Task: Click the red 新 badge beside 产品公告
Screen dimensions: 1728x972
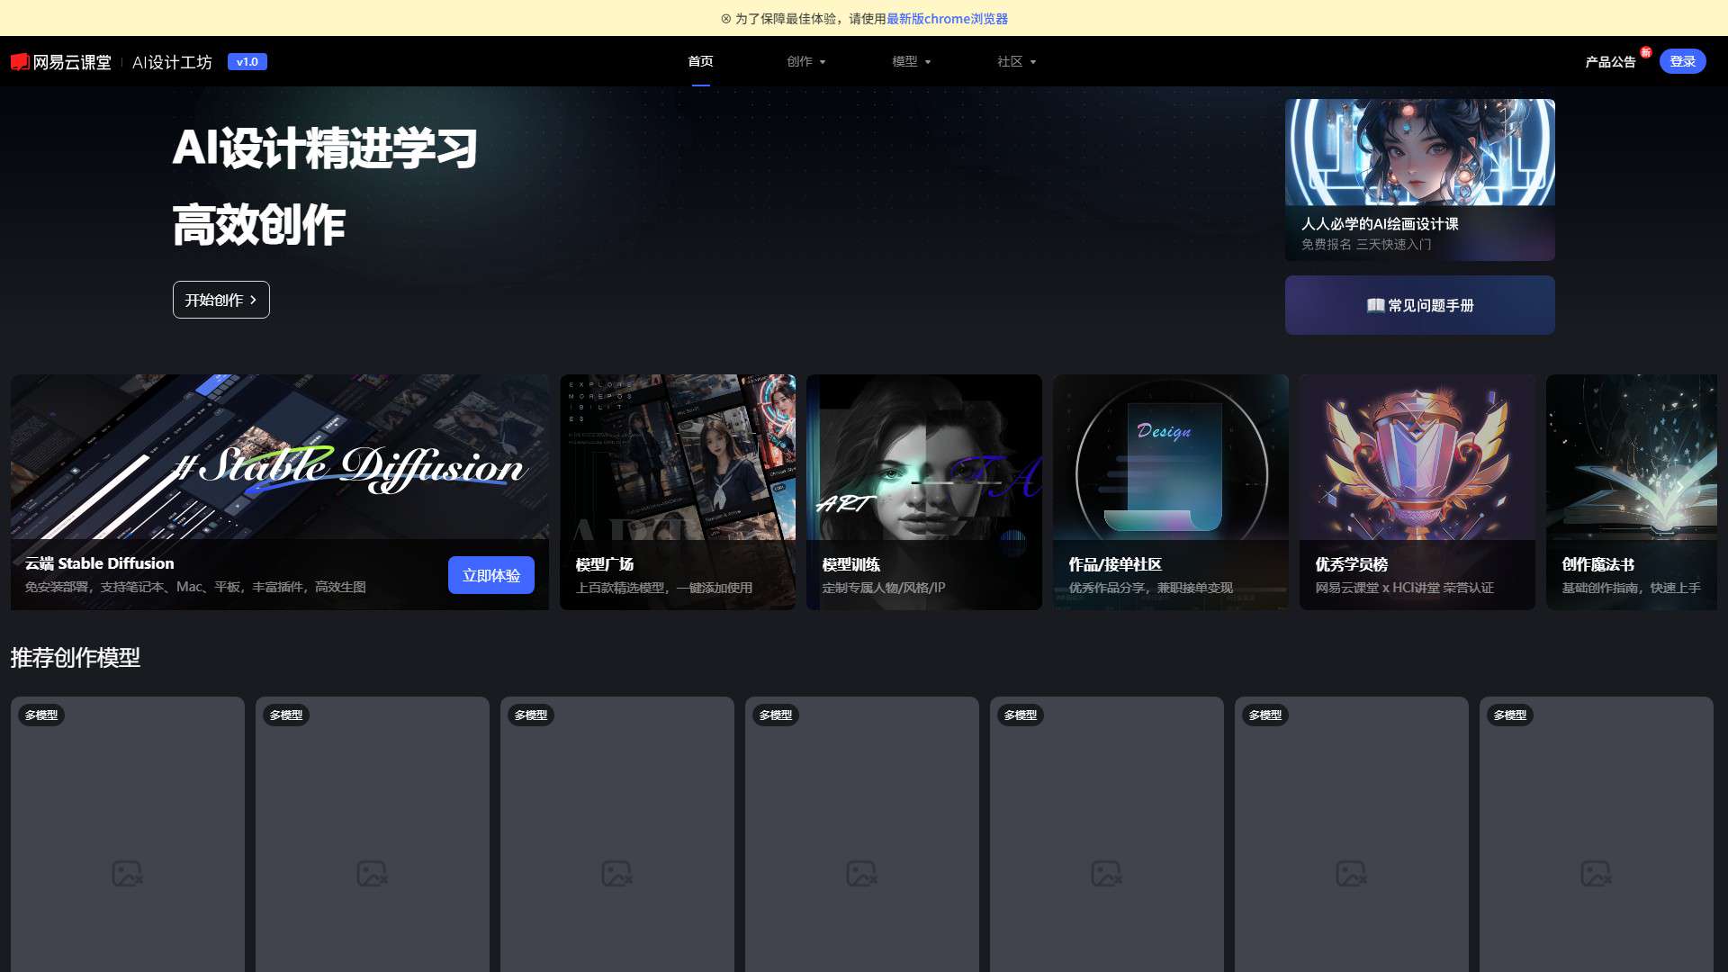Action: coord(1645,52)
